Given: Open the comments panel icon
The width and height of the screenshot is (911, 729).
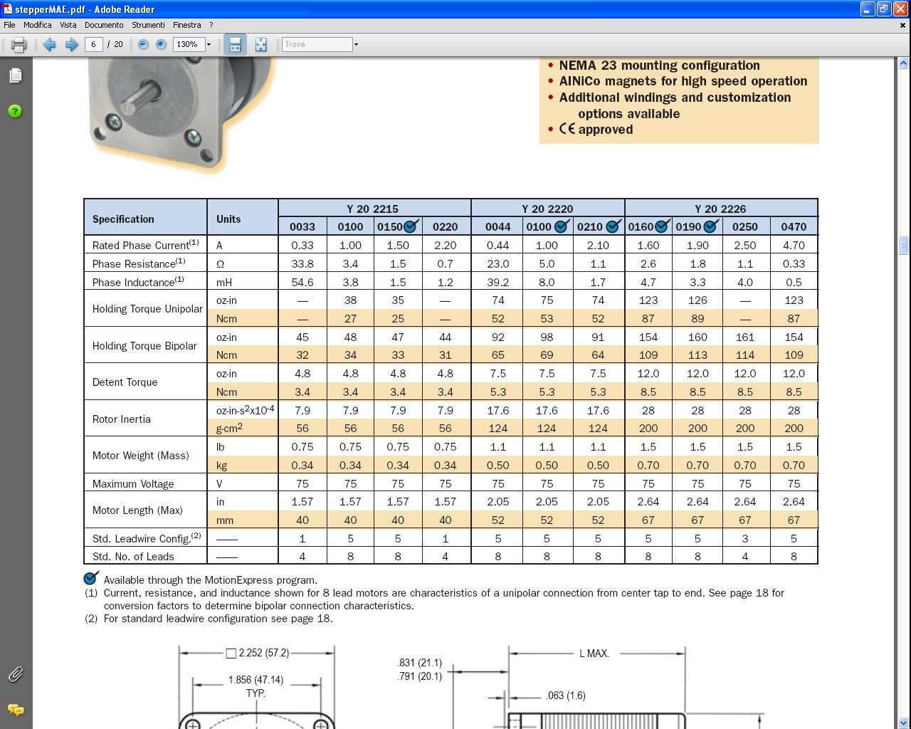Looking at the screenshot, I should pyautogui.click(x=16, y=709).
